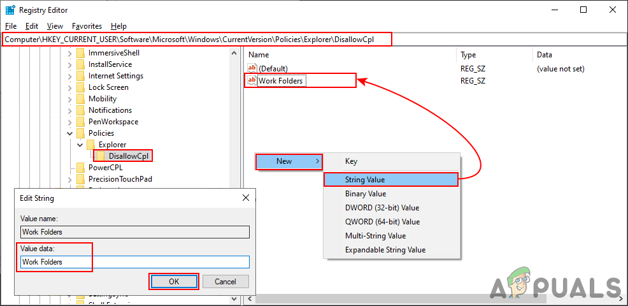The height and width of the screenshot is (306, 628).
Task: Click the Registry Editor app icon in title bar
Action: click(x=10, y=10)
